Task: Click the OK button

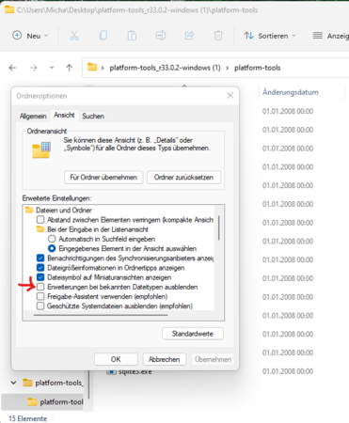Action: coord(116,359)
